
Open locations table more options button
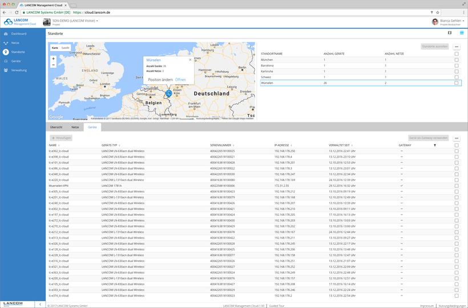457,47
